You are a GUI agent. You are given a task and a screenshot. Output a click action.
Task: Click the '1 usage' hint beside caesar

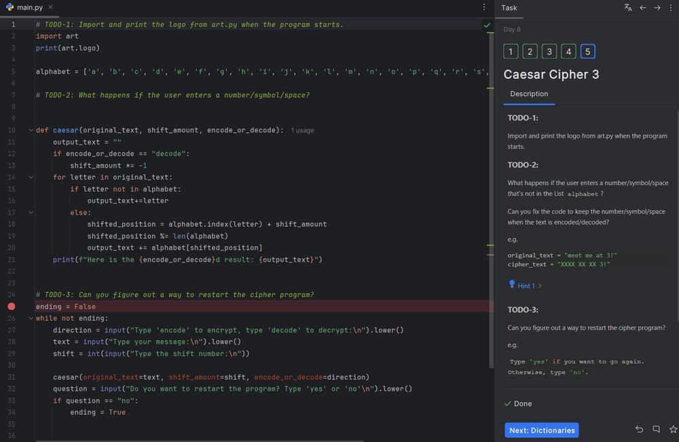click(302, 130)
